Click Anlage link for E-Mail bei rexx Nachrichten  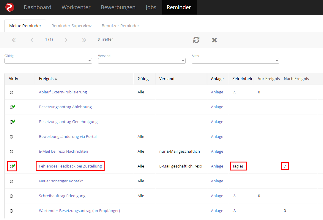[x=217, y=151]
